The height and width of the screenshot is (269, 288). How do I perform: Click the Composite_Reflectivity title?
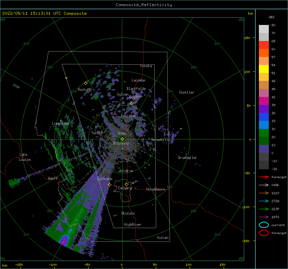pos(144,5)
